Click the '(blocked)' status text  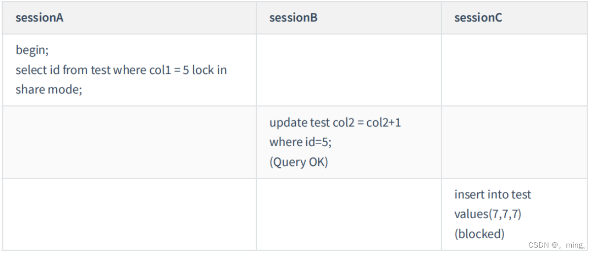[479, 234]
